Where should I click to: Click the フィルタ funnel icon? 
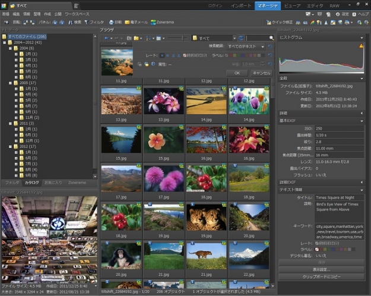pos(86,22)
